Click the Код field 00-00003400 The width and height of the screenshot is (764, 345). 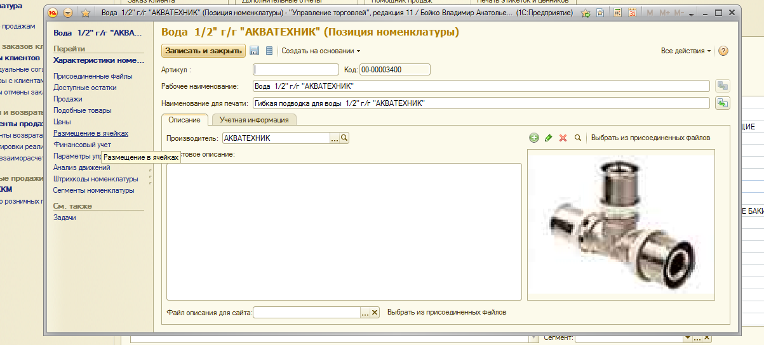click(x=395, y=70)
